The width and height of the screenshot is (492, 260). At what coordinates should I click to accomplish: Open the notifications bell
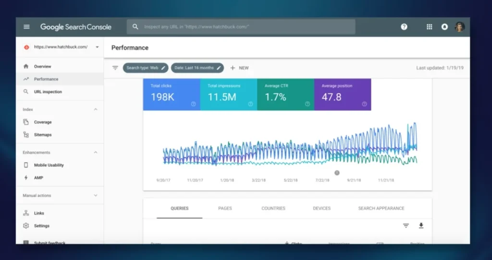coord(444,27)
